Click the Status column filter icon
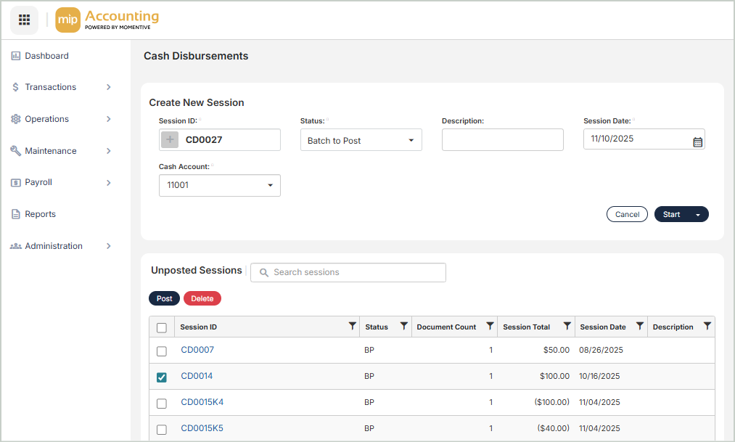Screen dimensions: 735x442 403,327
